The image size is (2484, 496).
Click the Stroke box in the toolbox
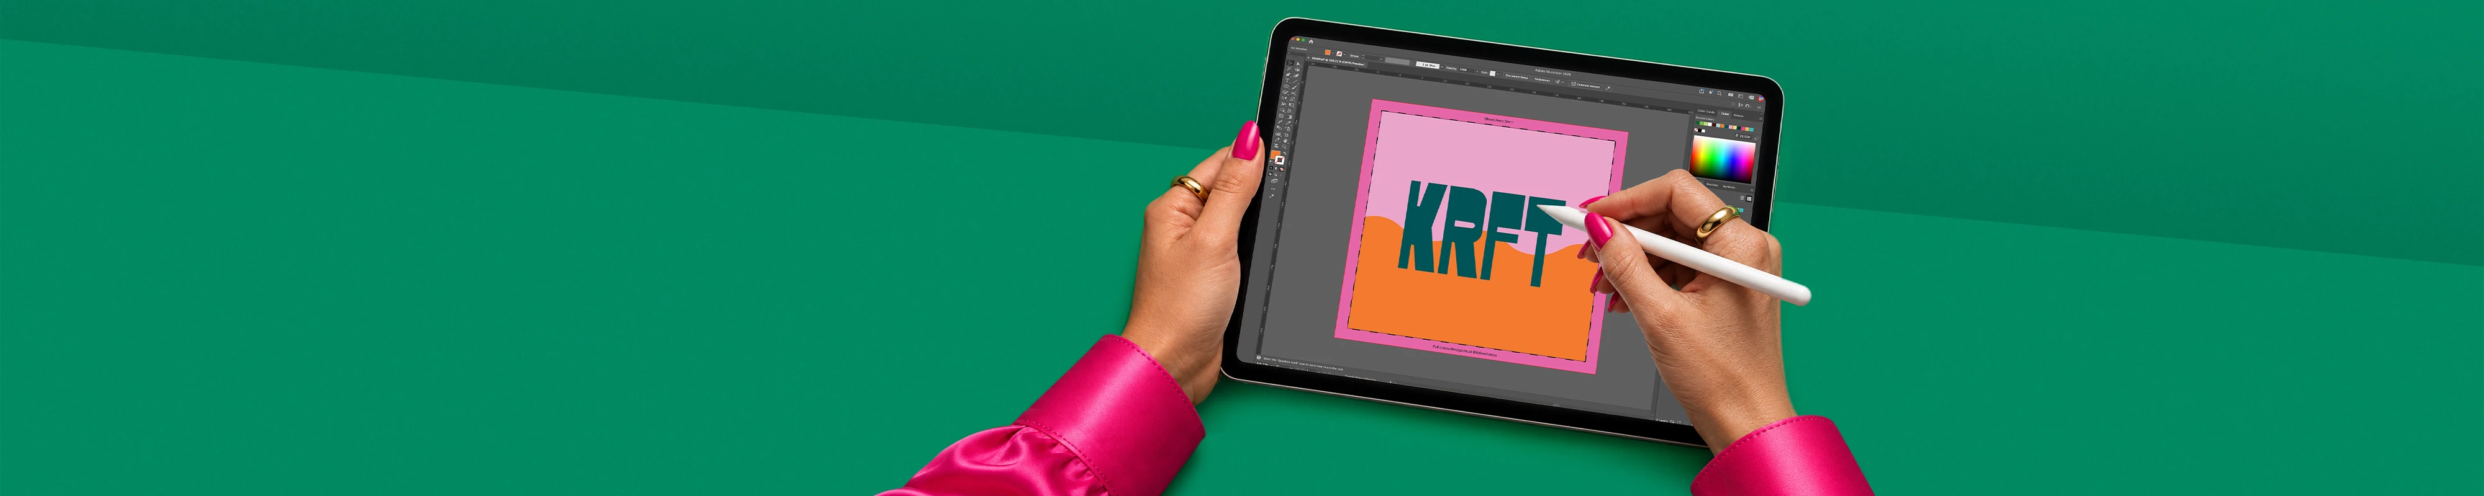[1279, 160]
